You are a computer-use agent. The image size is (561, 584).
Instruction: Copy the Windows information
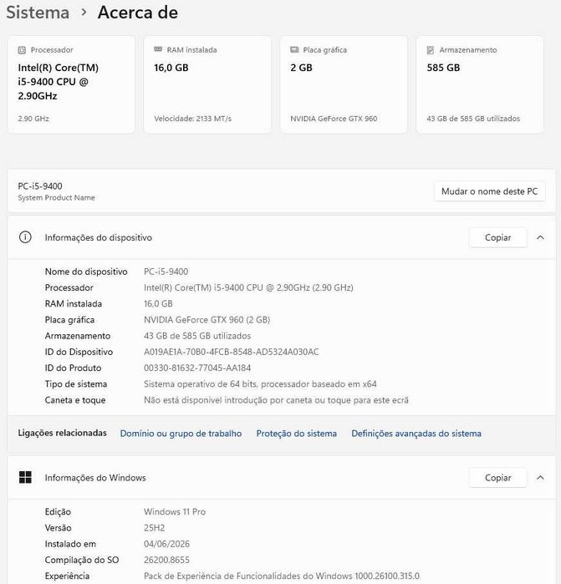pyautogui.click(x=498, y=478)
